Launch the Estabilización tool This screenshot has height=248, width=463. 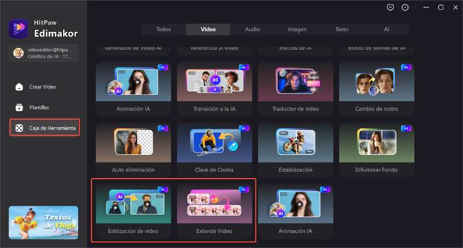tap(295, 150)
